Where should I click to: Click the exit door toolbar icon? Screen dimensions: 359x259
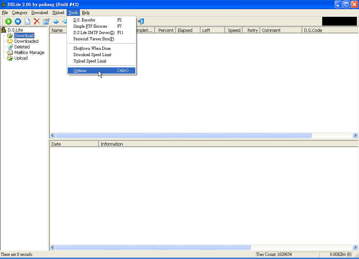pyautogui.click(x=141, y=21)
